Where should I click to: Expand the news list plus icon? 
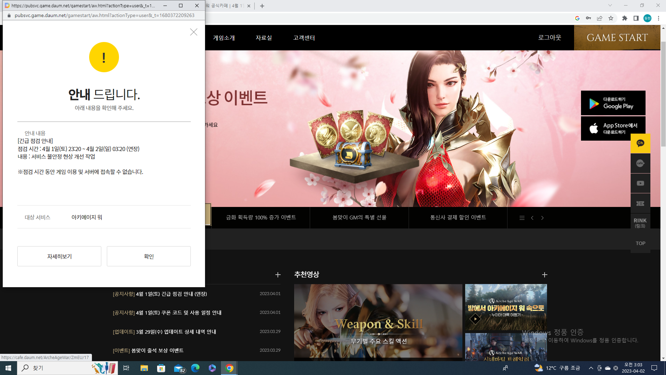278,275
